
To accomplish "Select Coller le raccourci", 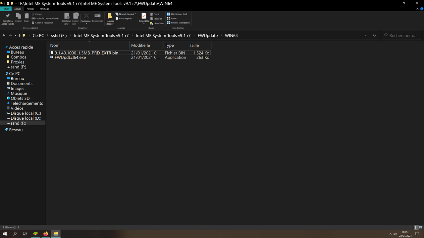I will click(x=42, y=23).
